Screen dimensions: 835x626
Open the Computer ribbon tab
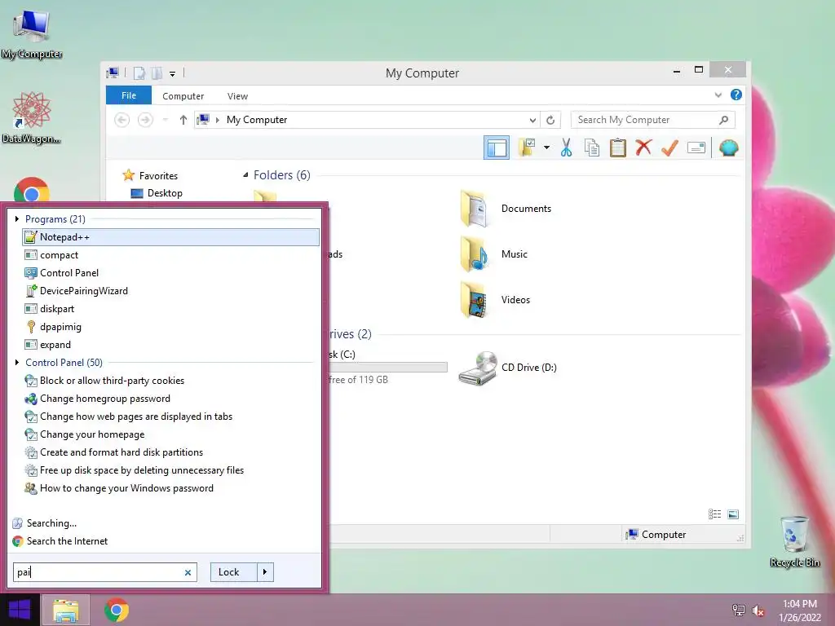183,96
